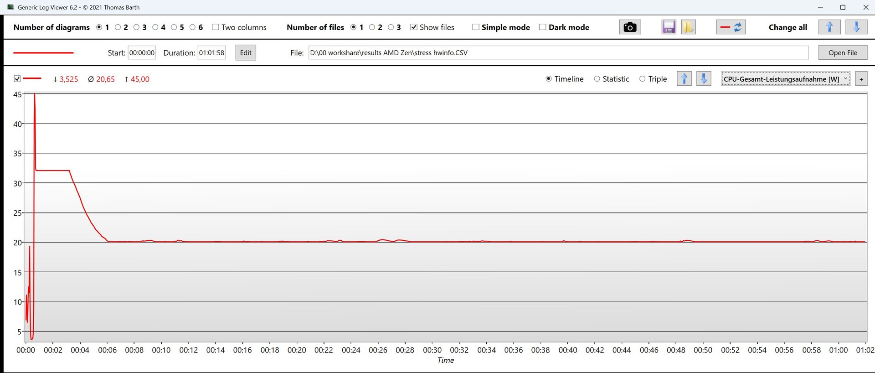This screenshot has height=373, width=875.
Task: Click the camera screenshot icon
Action: pyautogui.click(x=630, y=27)
